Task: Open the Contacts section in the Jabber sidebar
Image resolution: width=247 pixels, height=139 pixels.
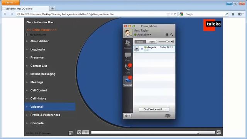Action: pyautogui.click(x=128, y=44)
